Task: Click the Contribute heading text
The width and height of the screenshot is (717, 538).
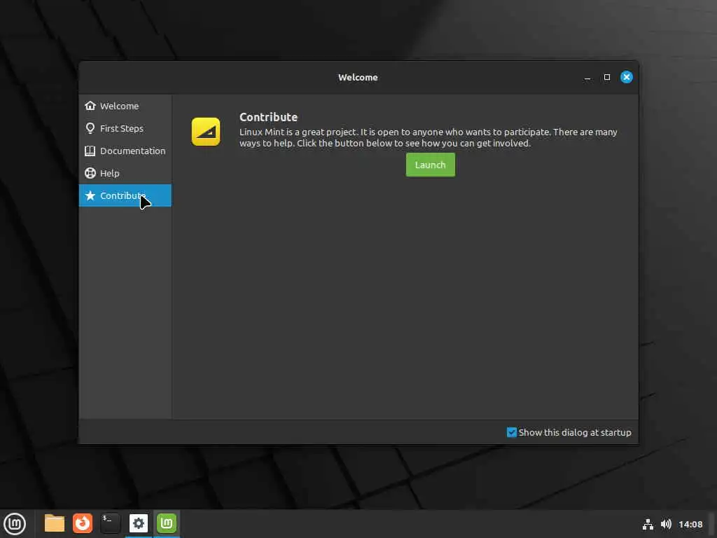Action: [x=268, y=117]
